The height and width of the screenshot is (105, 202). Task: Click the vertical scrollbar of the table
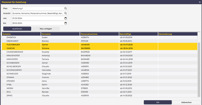point(199,68)
